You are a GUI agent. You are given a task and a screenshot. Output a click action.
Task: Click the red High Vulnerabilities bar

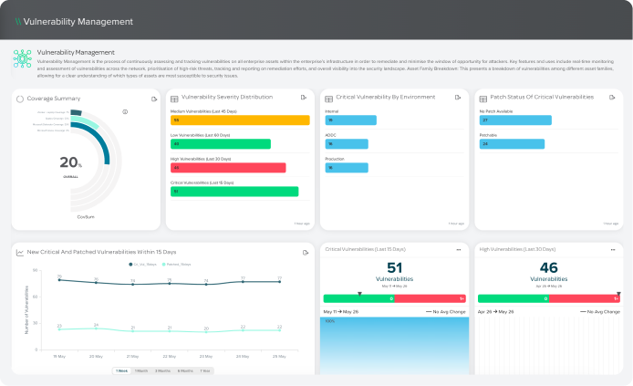click(x=228, y=168)
